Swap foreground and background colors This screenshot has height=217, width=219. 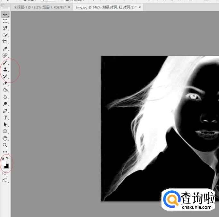[8, 158]
